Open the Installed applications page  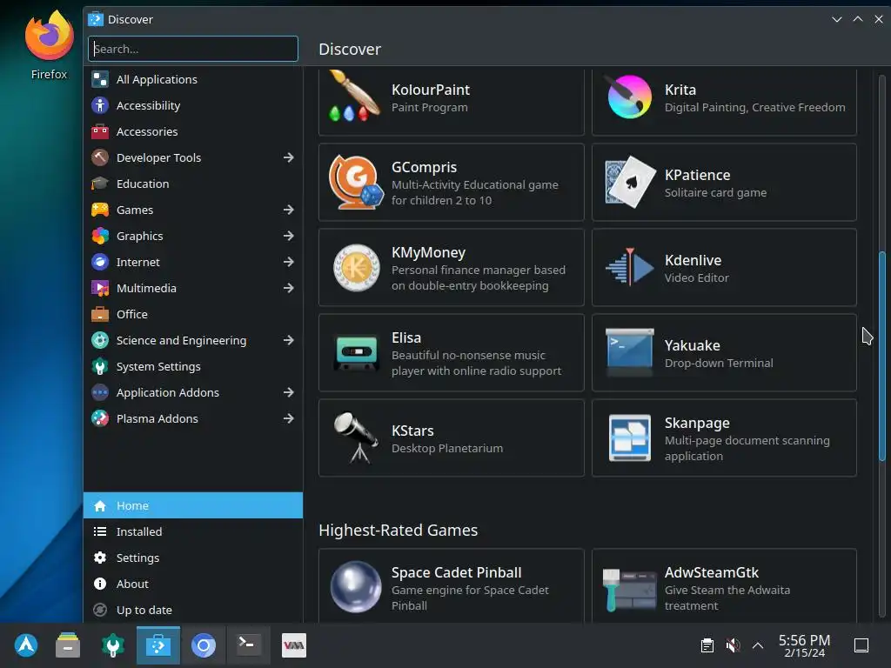193,531
